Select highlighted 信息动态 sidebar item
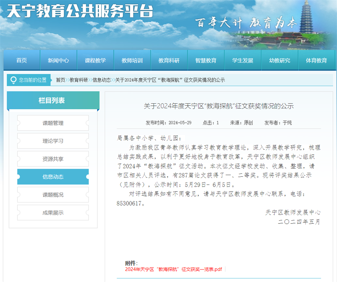337x282 pixels. (x=53, y=177)
